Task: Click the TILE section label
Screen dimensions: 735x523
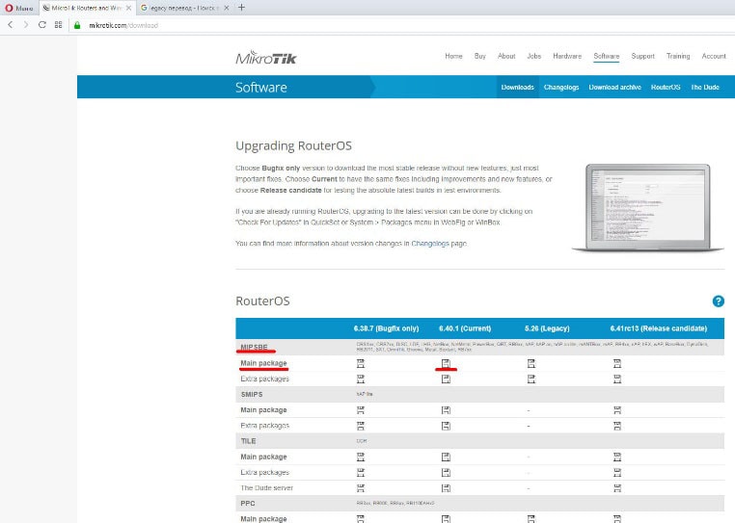Action: [x=249, y=441]
